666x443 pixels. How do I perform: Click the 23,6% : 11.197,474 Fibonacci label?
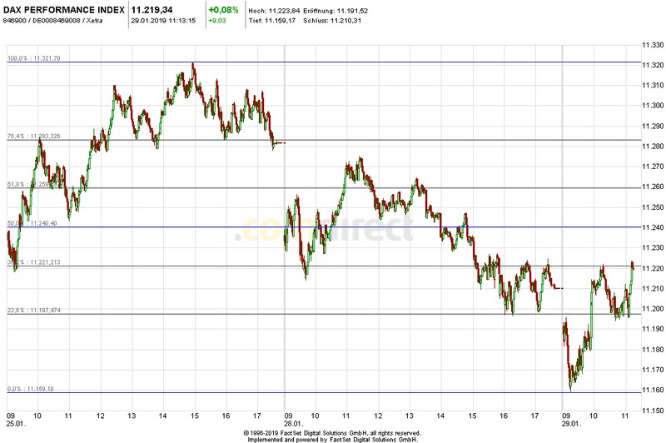pos(34,311)
